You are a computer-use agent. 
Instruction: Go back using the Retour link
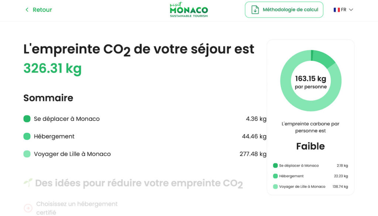coord(38,10)
